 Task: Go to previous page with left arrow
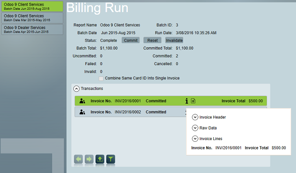click(78, 159)
